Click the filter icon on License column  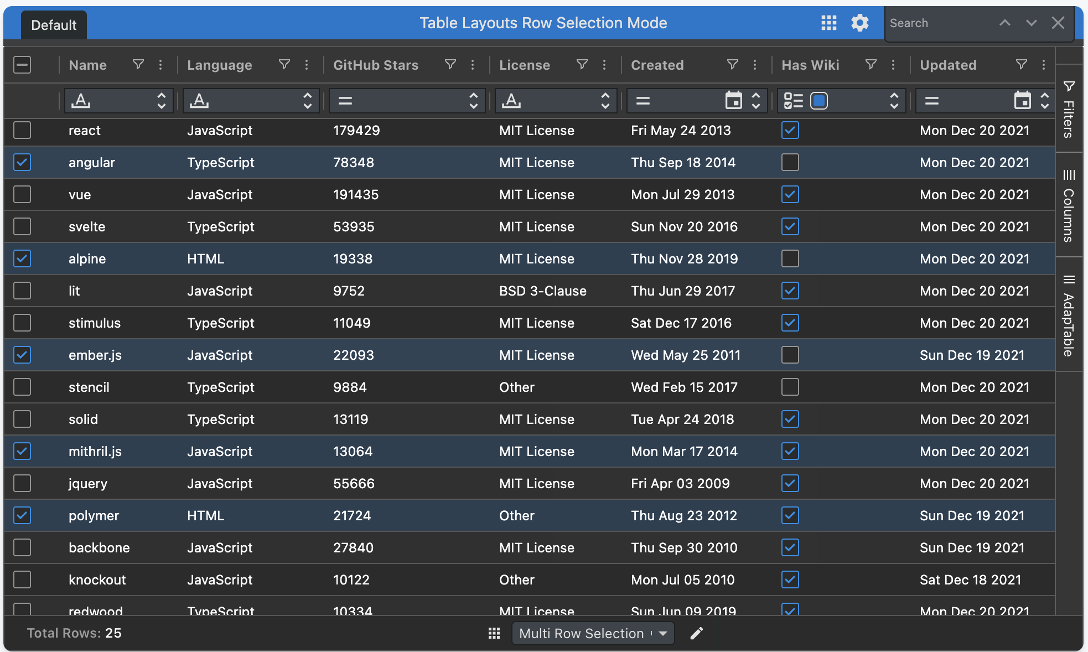tap(582, 65)
